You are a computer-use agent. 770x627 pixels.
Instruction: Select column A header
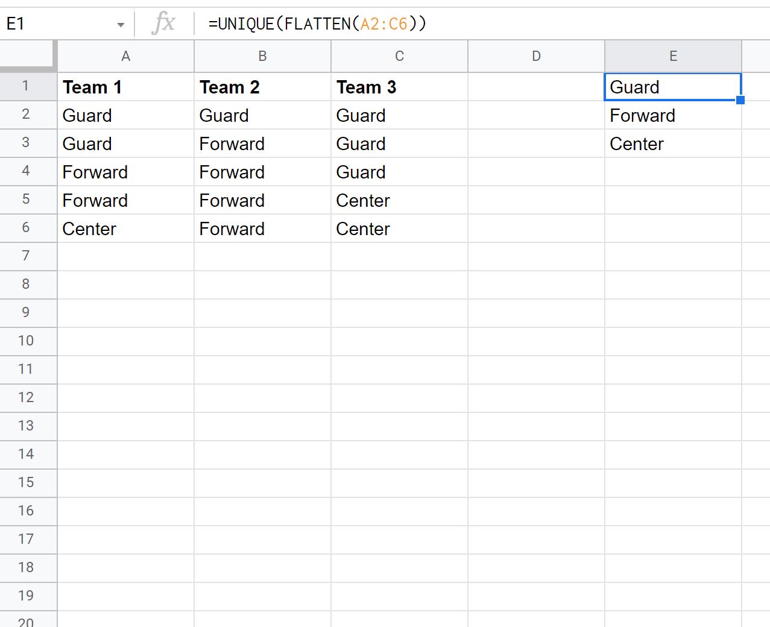pos(125,57)
